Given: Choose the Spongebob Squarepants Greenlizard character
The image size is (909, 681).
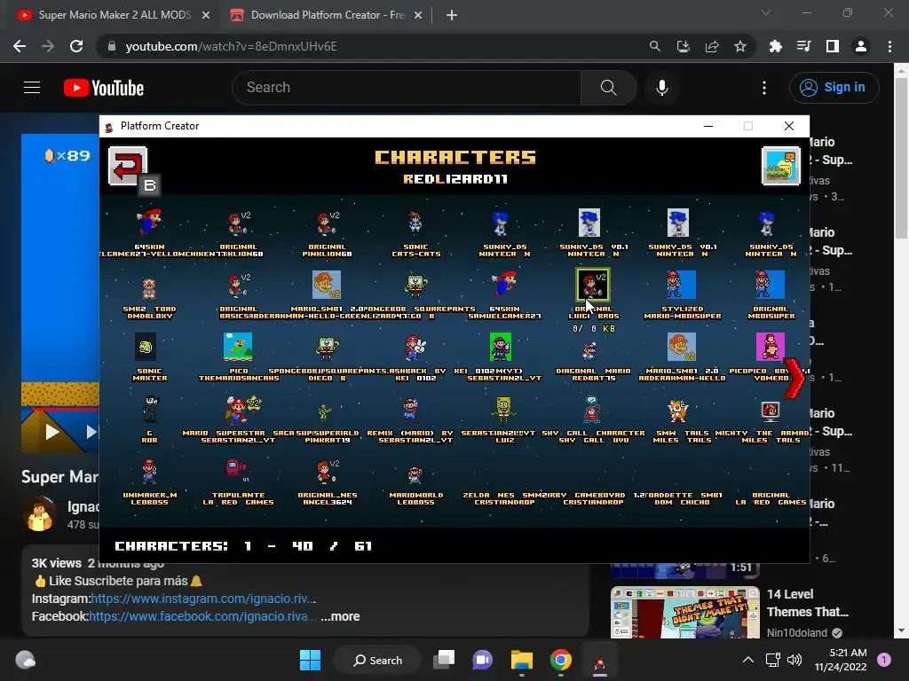Looking at the screenshot, I should [x=415, y=286].
